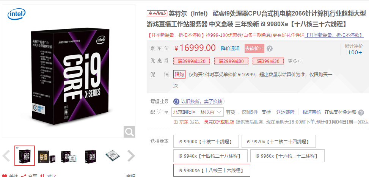Click the help icon next to 在线支付免运费
This screenshot has width=369, height=177.
361,113
